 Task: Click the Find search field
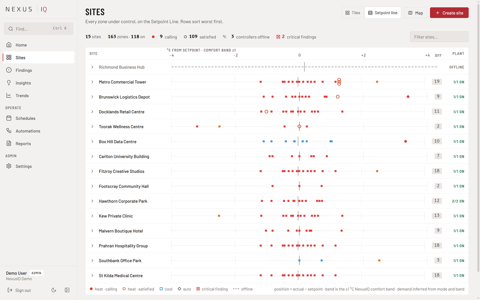coord(38,29)
